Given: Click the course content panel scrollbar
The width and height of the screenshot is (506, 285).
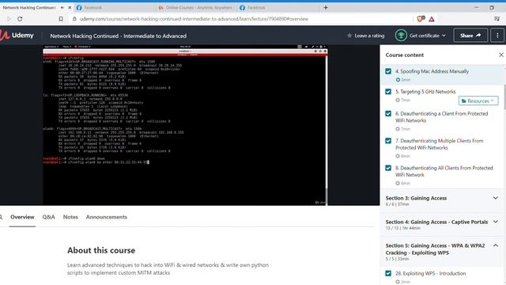Looking at the screenshot, I should 504,97.
